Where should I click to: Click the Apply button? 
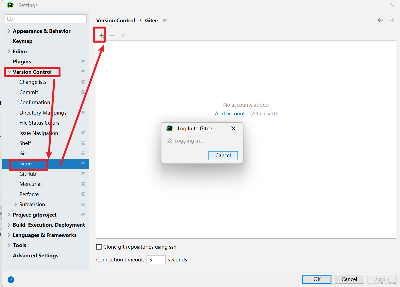pos(382,279)
